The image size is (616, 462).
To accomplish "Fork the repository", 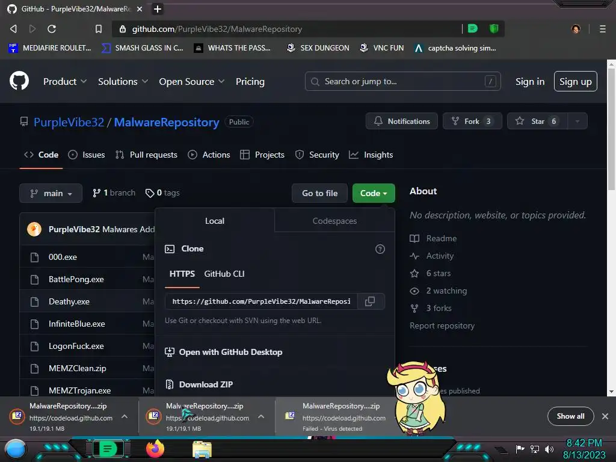I will [x=472, y=121].
